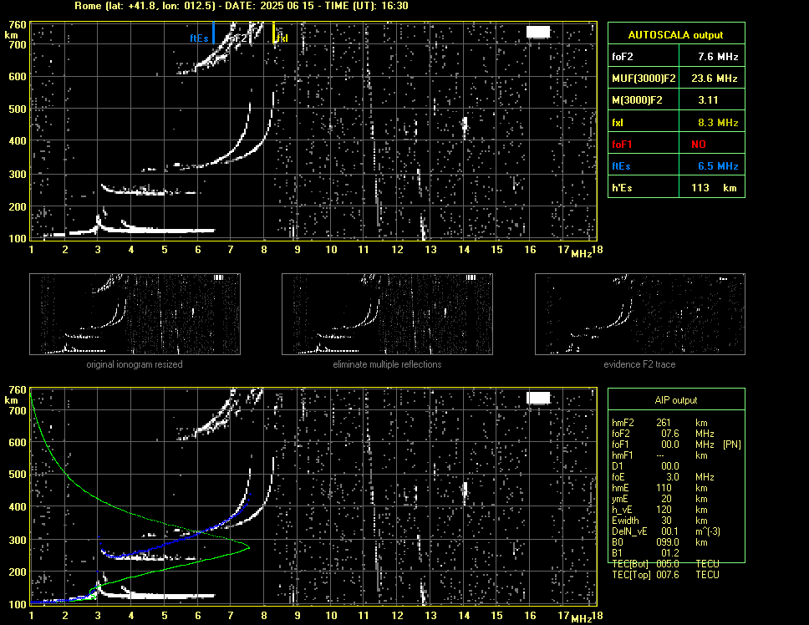Click the foF2 value '7.6 MHz'
The height and width of the screenshot is (625, 809).
[x=718, y=57]
